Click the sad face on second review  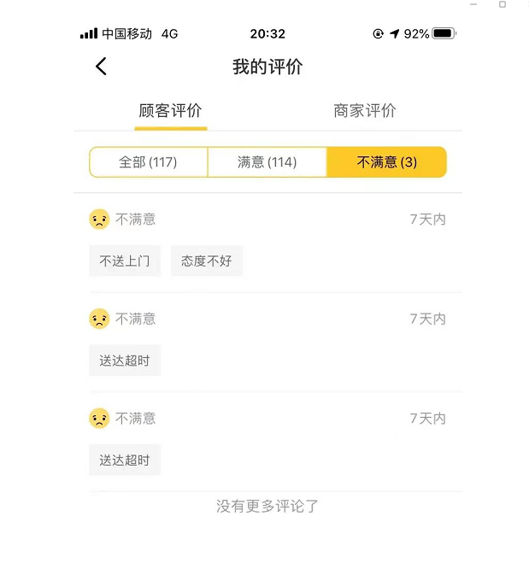tap(99, 319)
